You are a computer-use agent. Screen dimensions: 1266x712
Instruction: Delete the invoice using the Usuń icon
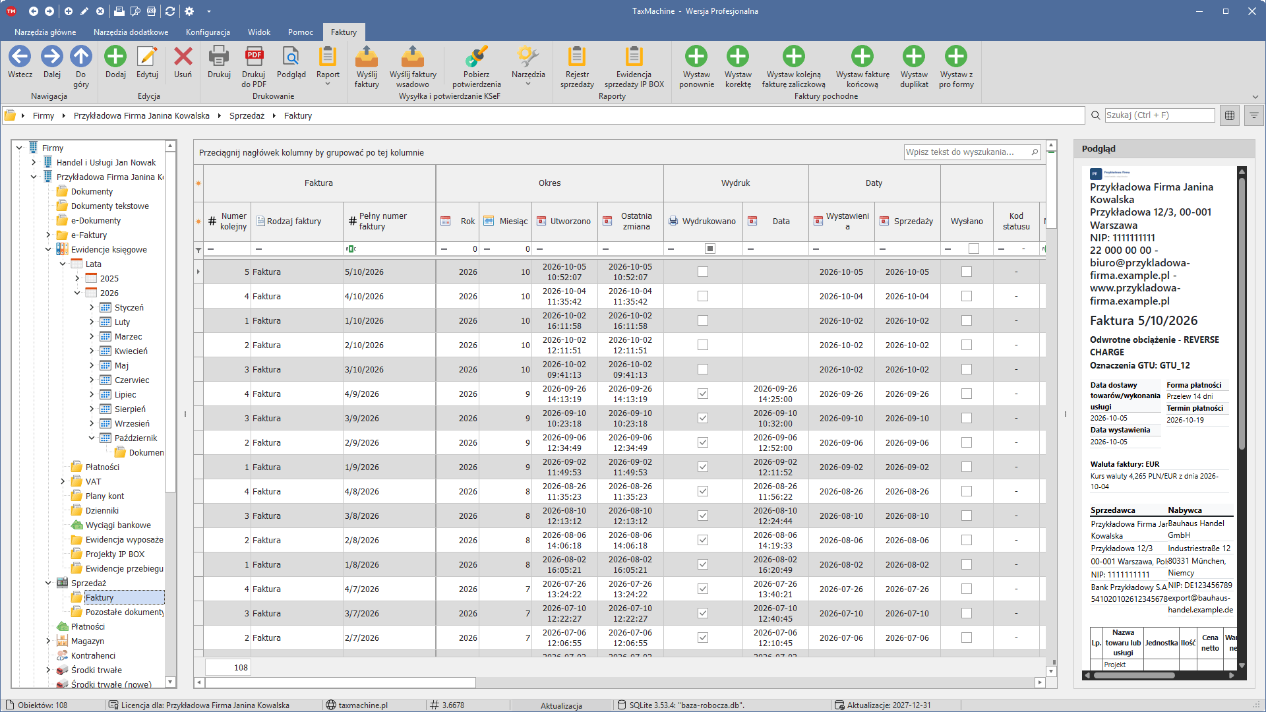coord(183,57)
